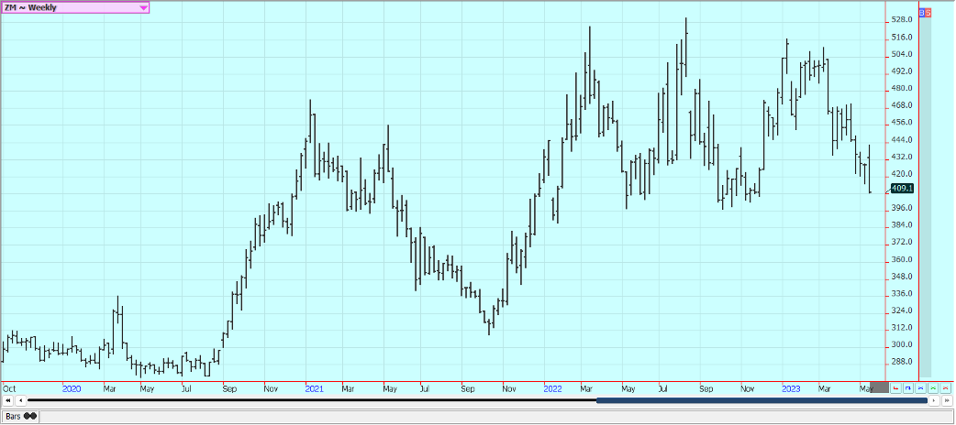Click the 360.0 price axis label
This screenshot has height=425, width=956.
click(x=902, y=259)
